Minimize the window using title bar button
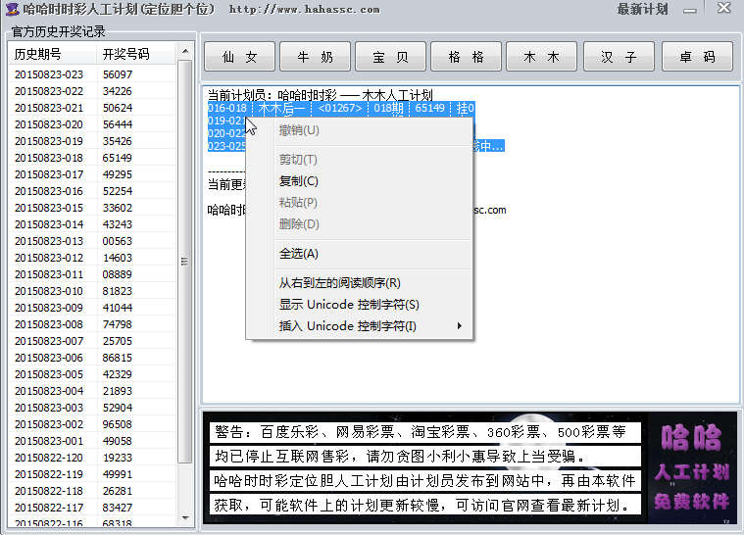The image size is (744, 535). [x=690, y=10]
